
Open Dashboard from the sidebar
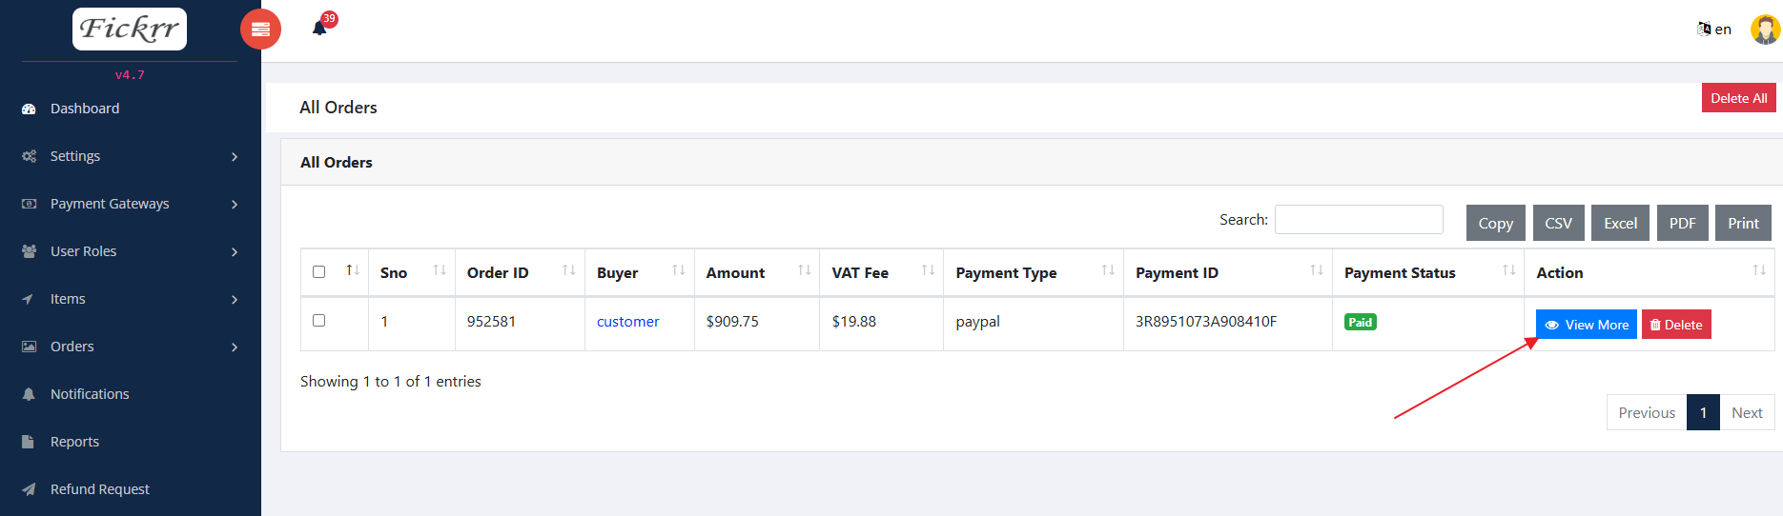(85, 109)
